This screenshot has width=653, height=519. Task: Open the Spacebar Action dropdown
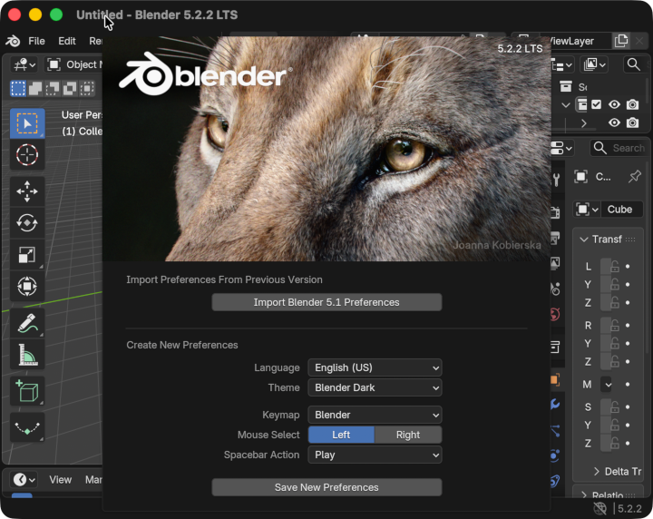[x=375, y=455]
